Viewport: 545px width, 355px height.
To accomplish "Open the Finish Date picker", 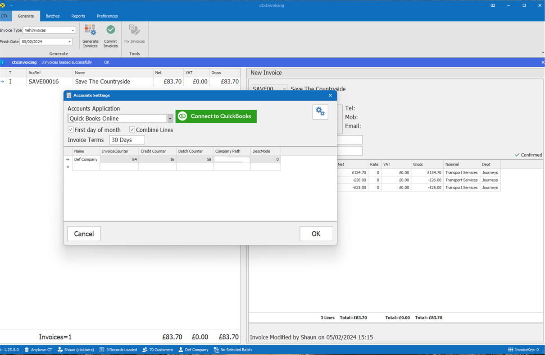I will [70, 41].
